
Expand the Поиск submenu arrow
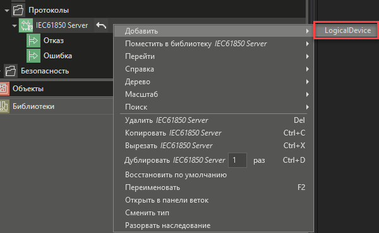point(307,107)
